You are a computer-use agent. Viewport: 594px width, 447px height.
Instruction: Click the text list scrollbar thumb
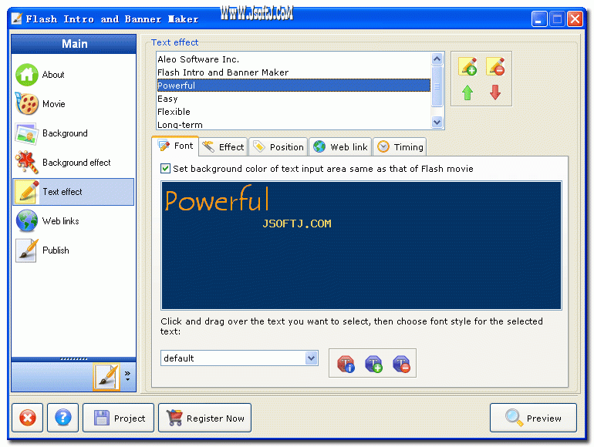pos(437,86)
